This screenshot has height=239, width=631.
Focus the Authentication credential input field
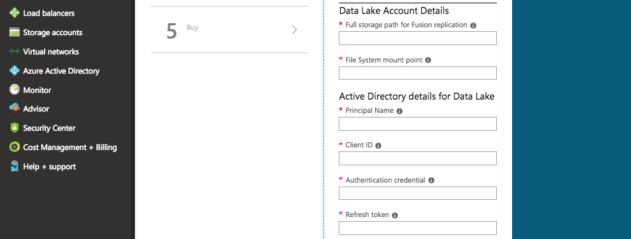click(418, 193)
